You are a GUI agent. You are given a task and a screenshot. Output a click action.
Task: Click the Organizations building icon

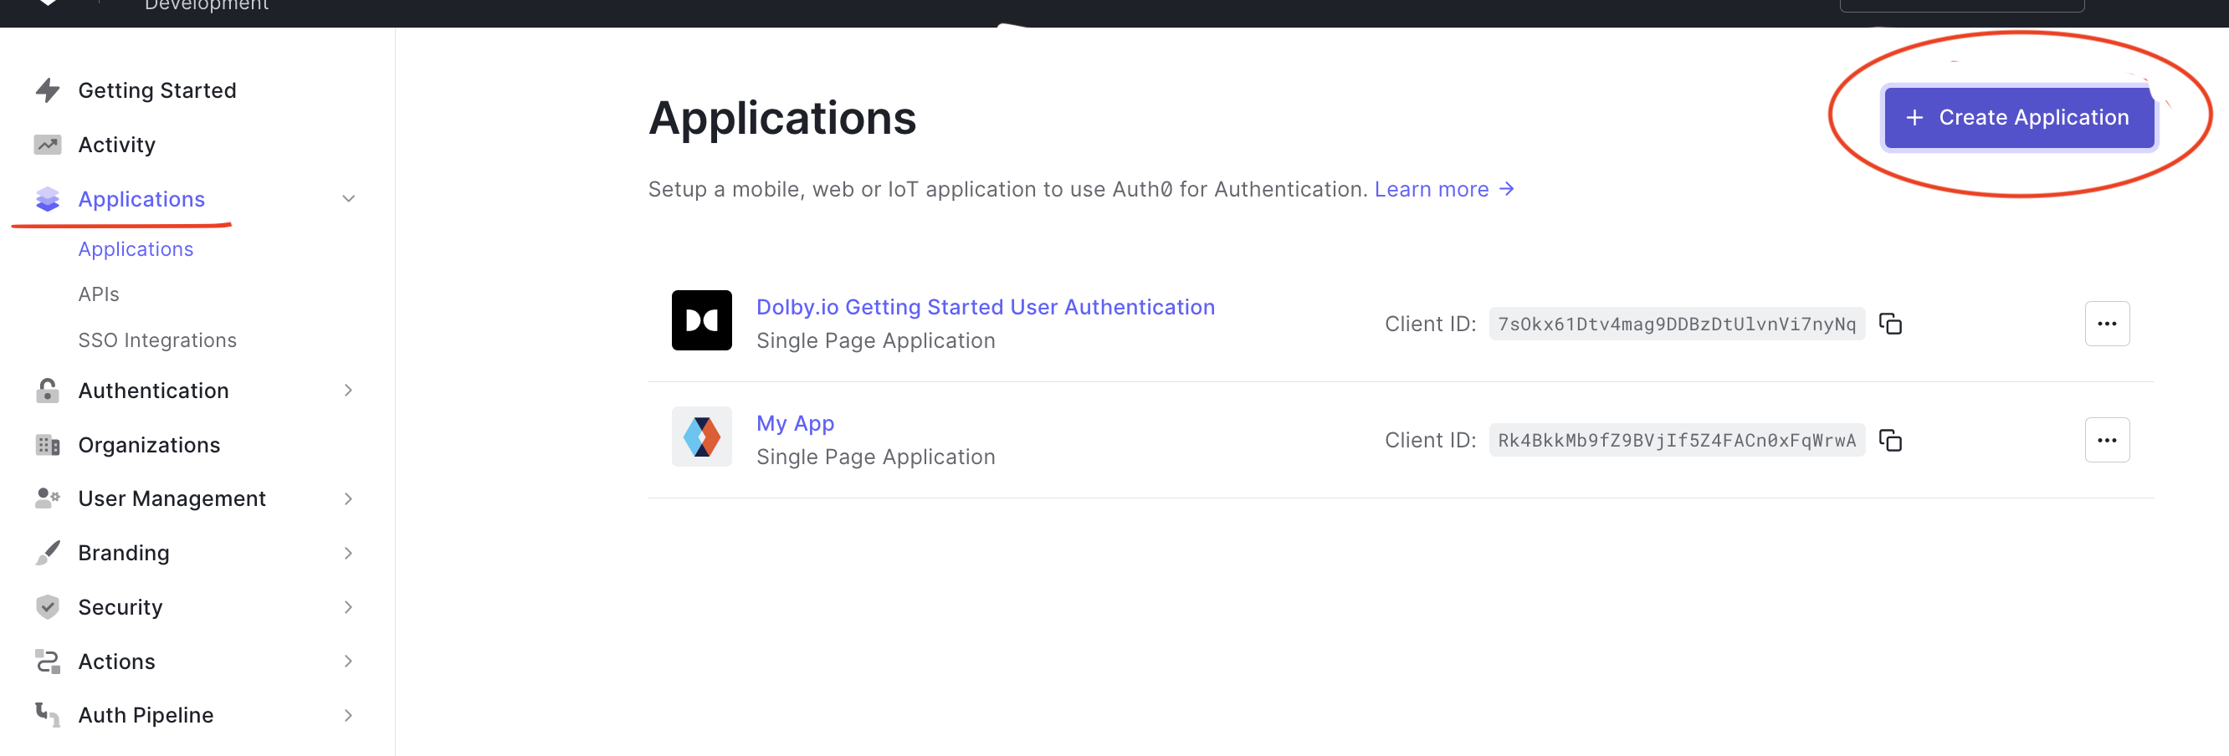coord(48,445)
